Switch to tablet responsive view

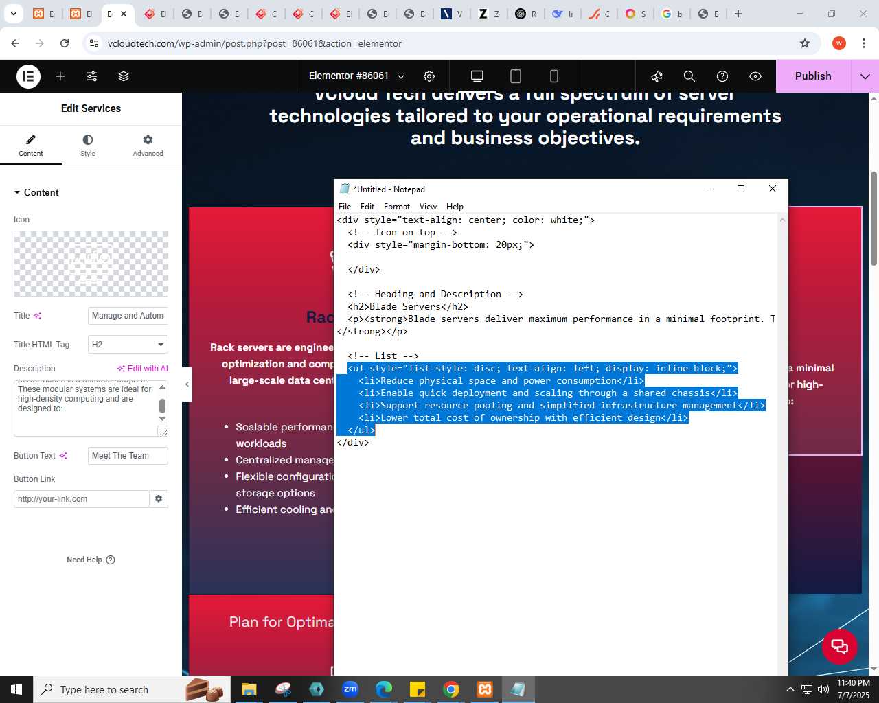516,76
